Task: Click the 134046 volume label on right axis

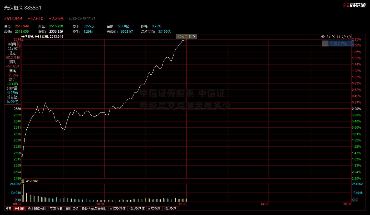Action: click(x=357, y=193)
